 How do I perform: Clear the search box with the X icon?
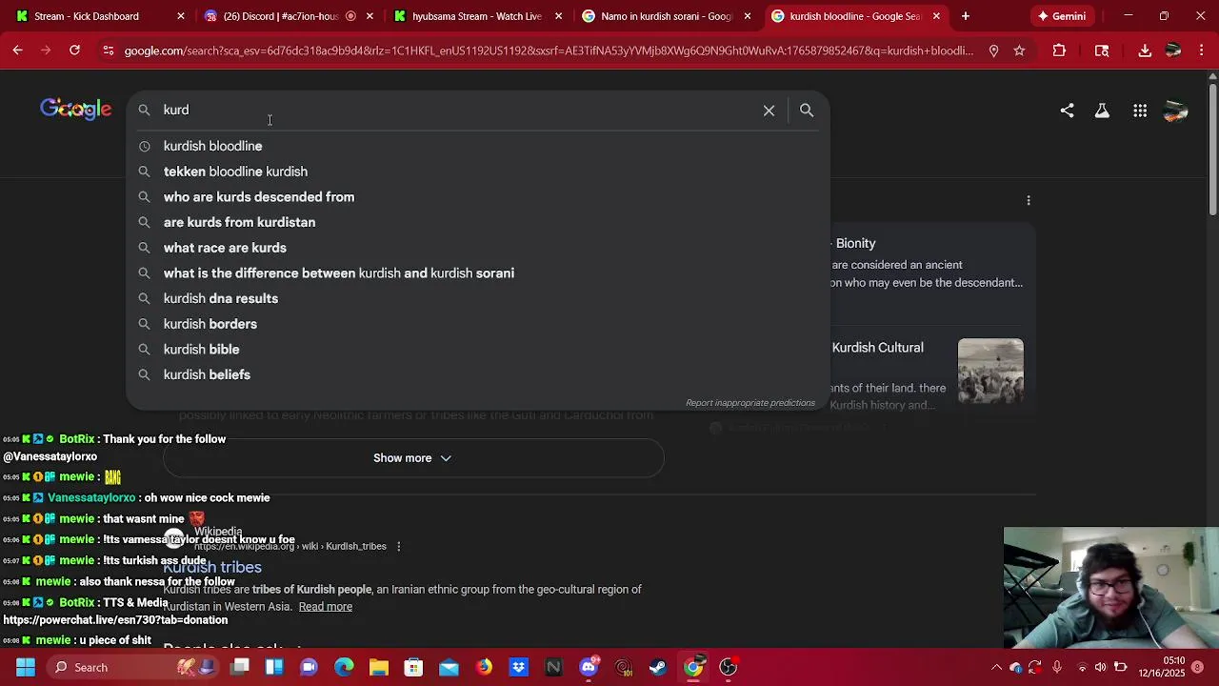[x=769, y=111]
